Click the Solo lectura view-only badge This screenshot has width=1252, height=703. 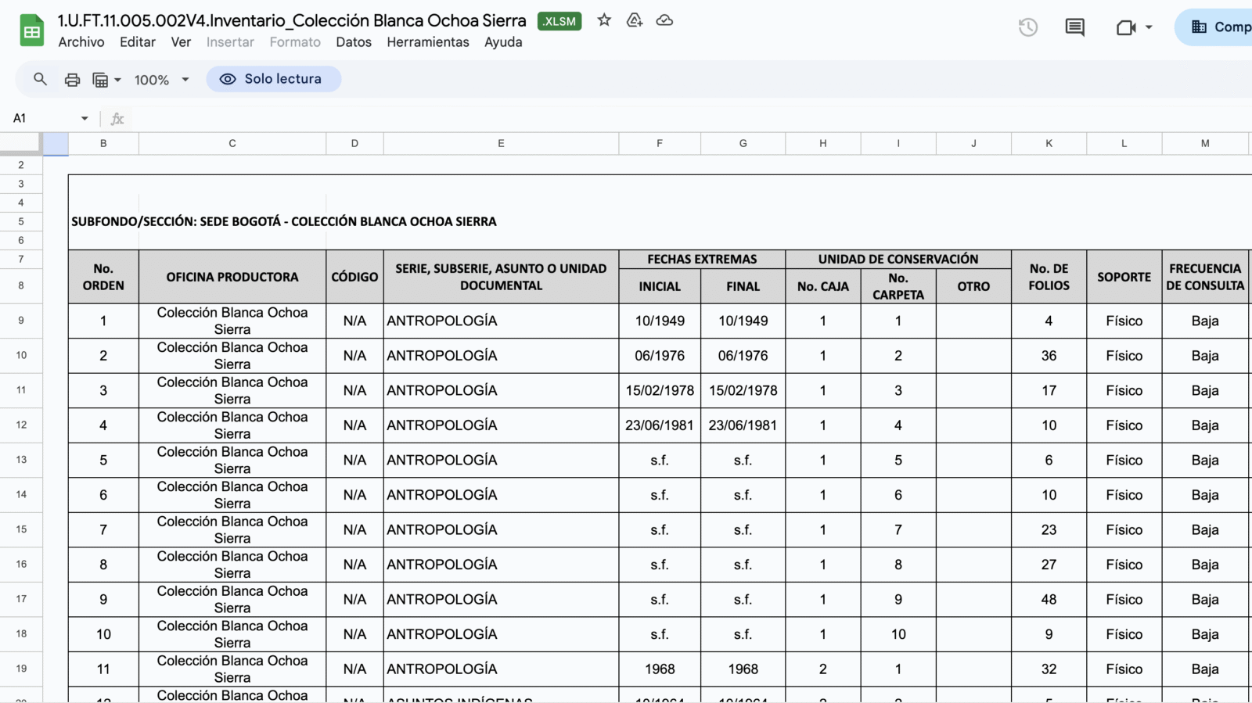pyautogui.click(x=273, y=79)
